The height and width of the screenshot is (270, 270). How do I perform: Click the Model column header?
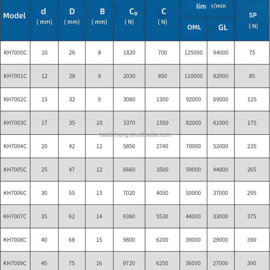tap(15, 16)
